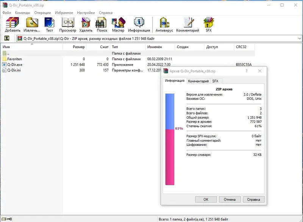
Task: Sort by the Доступ column header
Action: coord(219,47)
